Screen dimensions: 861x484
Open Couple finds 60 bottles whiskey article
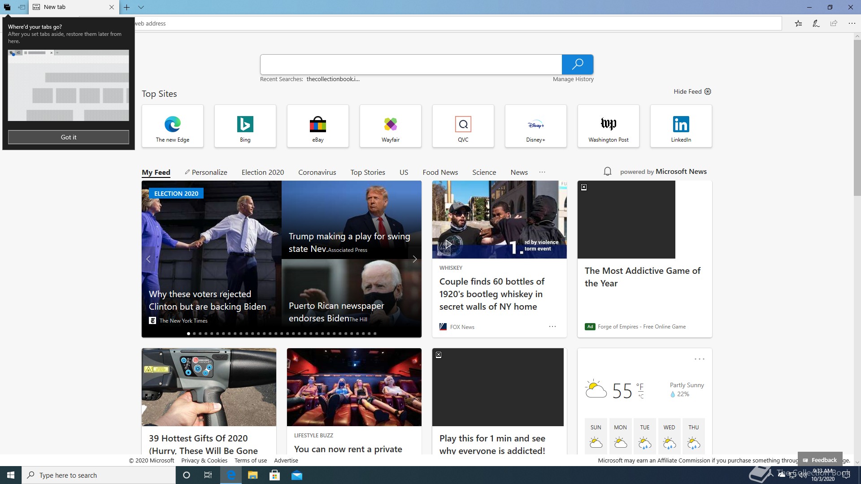pos(492,294)
